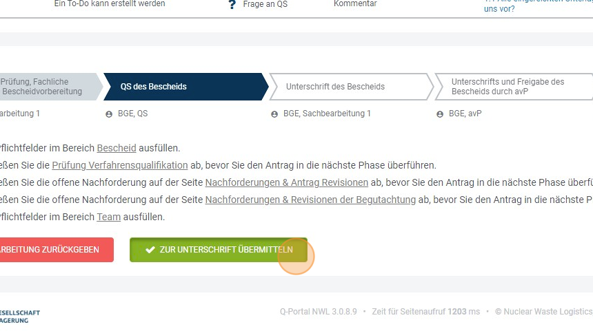Click the person icon next to BGE, avP
593x331 pixels.
pyautogui.click(x=440, y=114)
